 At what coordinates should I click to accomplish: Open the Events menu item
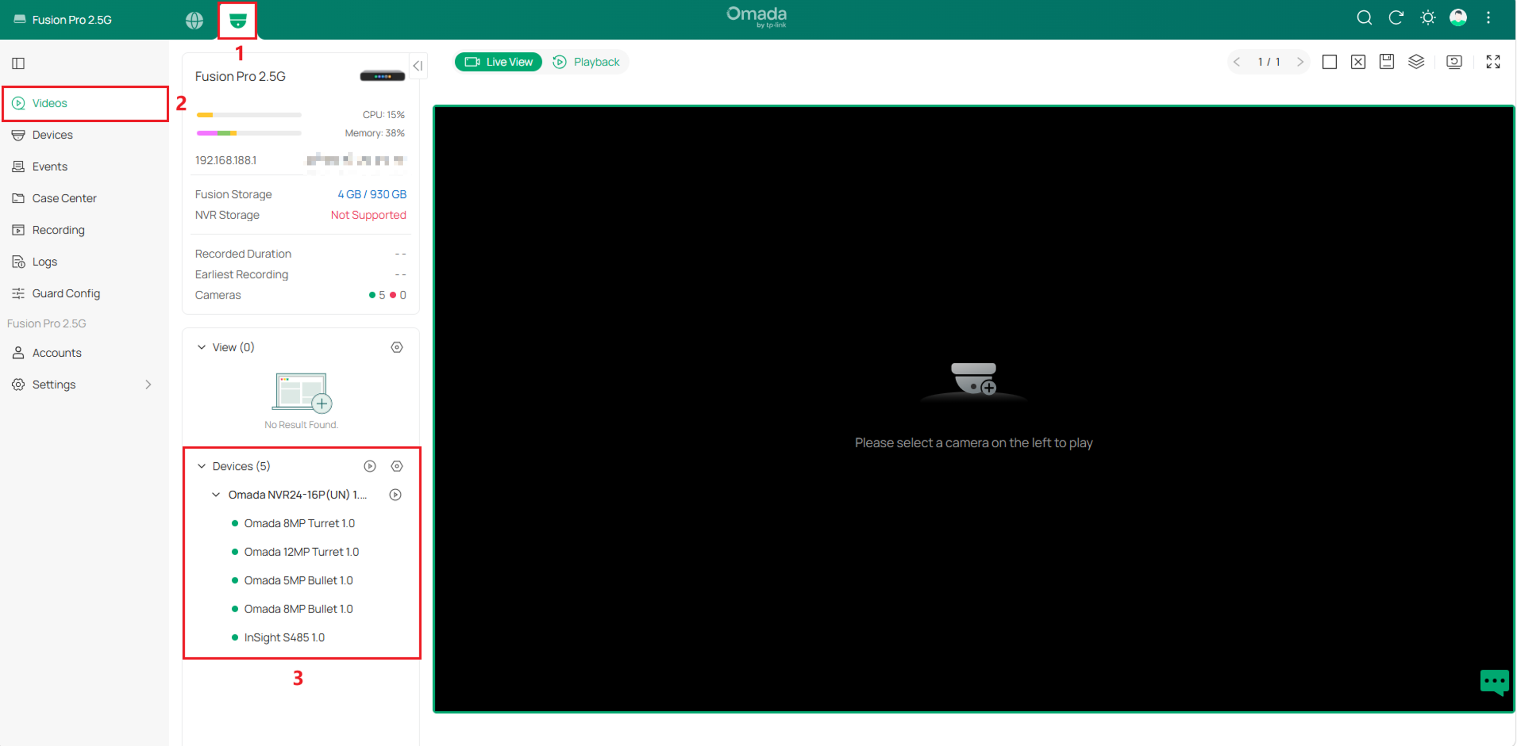click(85, 166)
